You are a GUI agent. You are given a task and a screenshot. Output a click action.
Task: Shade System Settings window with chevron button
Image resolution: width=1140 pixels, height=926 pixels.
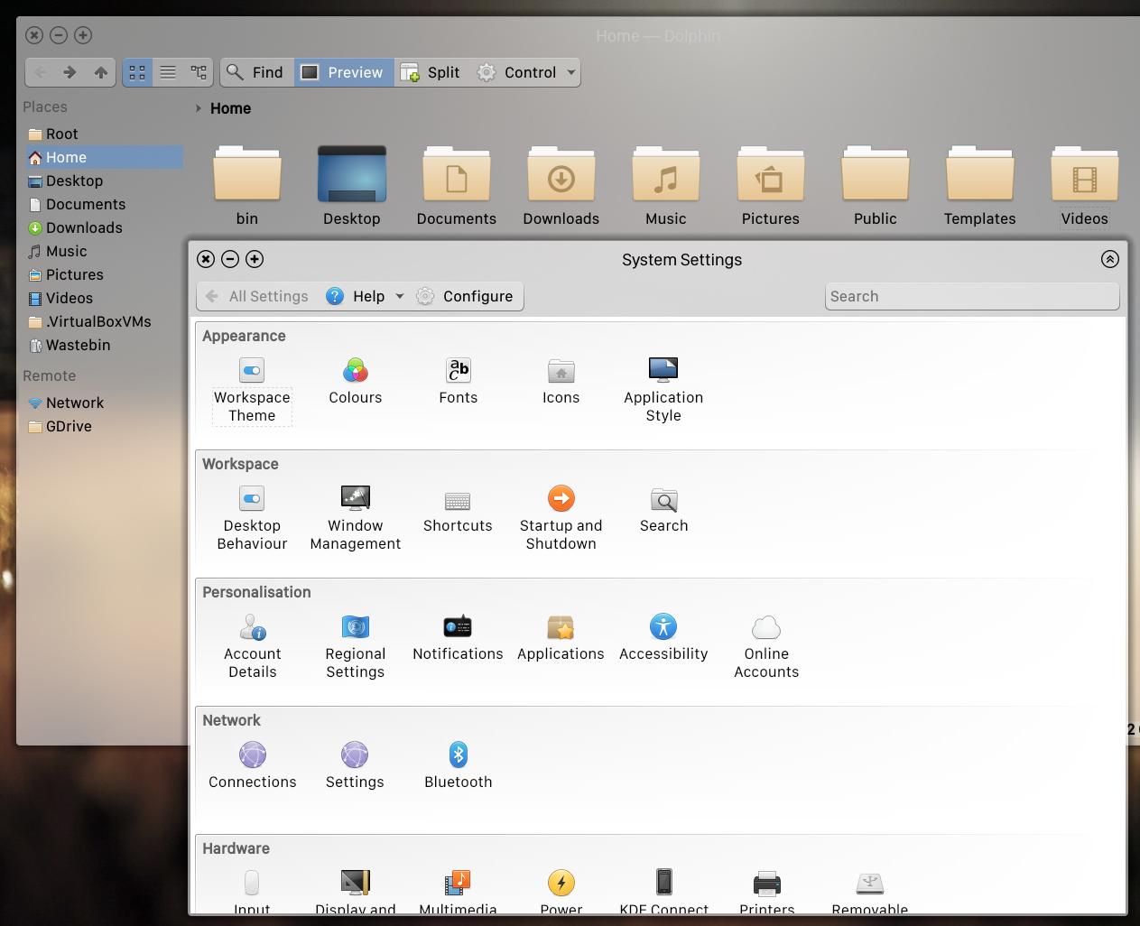pos(1110,259)
